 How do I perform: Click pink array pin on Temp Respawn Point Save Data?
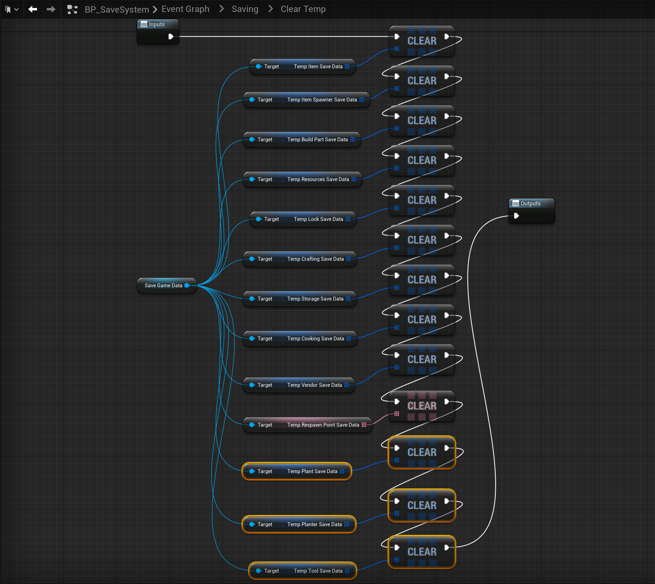pyautogui.click(x=364, y=424)
